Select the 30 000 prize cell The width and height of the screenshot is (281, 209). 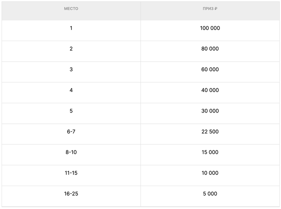point(210,111)
